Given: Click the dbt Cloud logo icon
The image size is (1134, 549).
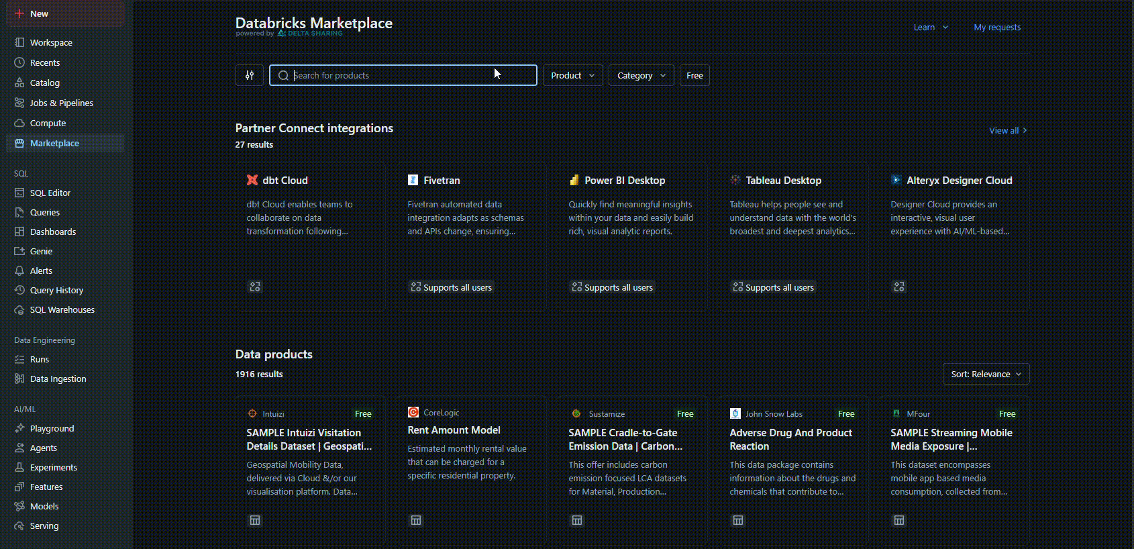Looking at the screenshot, I should point(252,180).
